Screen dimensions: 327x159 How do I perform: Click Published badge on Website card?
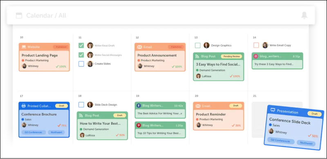(x=60, y=47)
